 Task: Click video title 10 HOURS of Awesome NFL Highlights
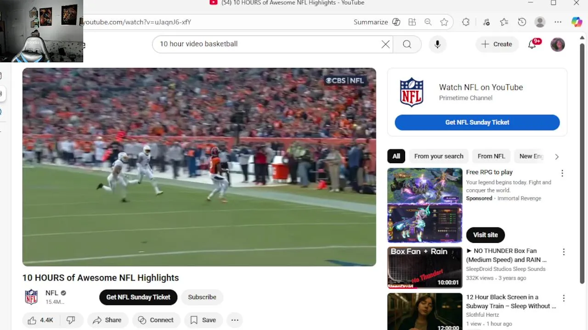click(101, 278)
